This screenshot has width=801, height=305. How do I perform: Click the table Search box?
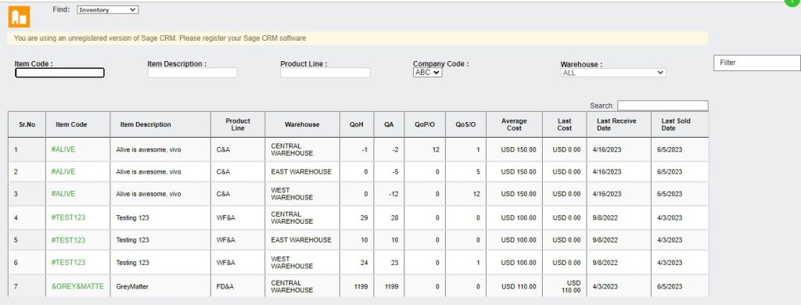click(x=663, y=106)
